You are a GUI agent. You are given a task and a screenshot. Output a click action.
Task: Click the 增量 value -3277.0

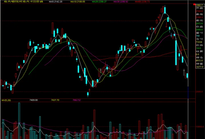[199, 67]
